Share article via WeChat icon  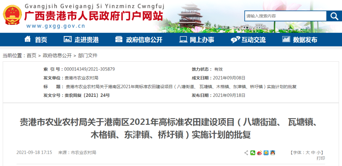253,153
